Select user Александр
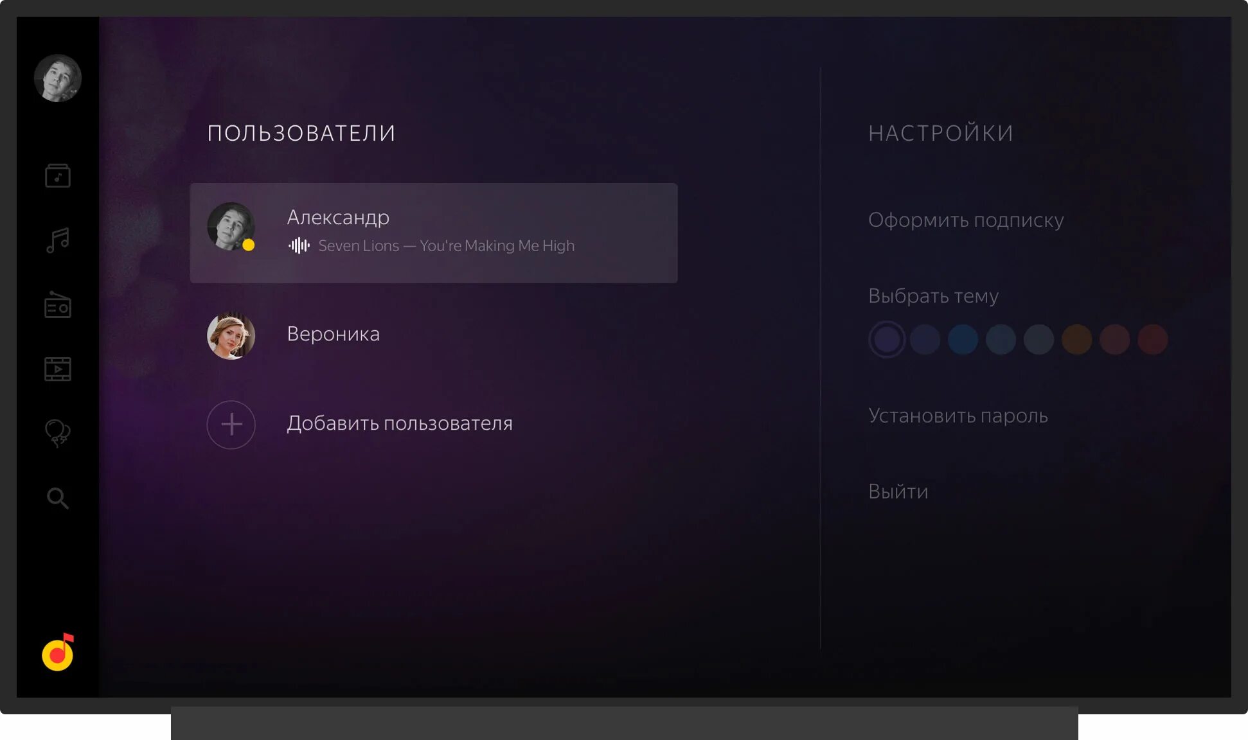 pos(433,233)
